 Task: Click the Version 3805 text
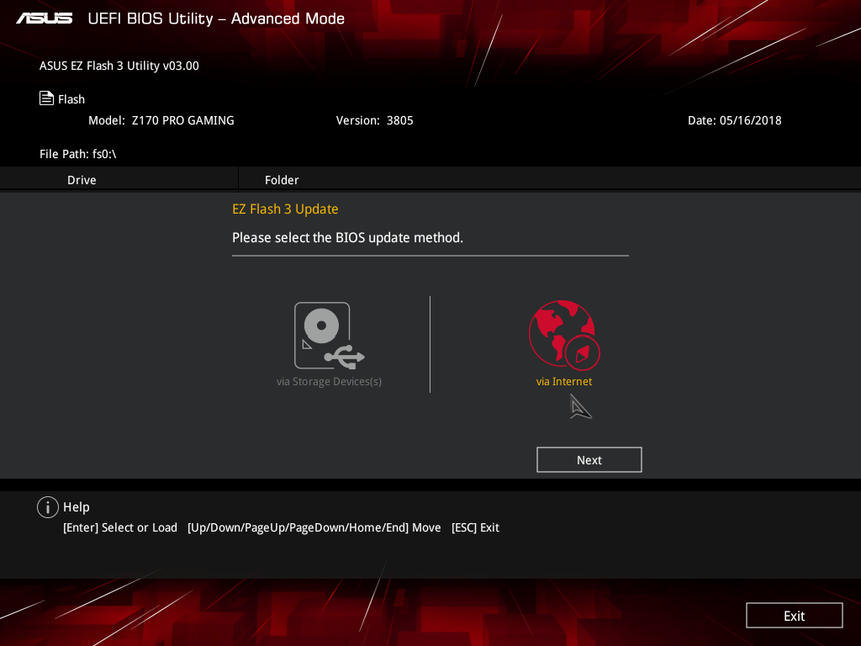(x=374, y=120)
